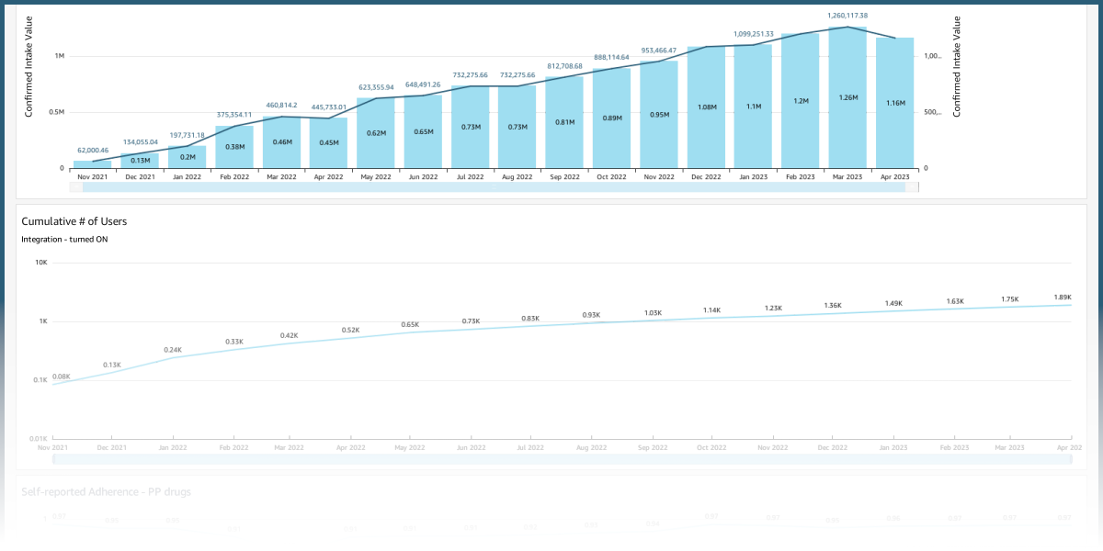Select the 1.49K label on users line
This screenshot has height=551, width=1103.
click(x=893, y=303)
